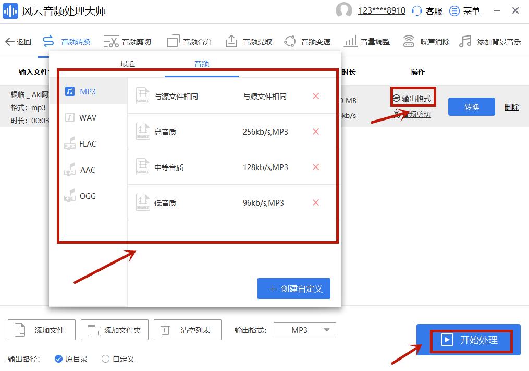
Task: Open the 噪声消除 (noise removal) tool
Action: [424, 41]
